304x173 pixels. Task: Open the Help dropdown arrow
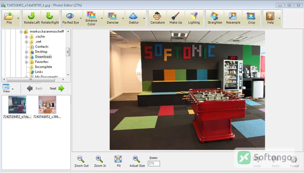pos(279,18)
